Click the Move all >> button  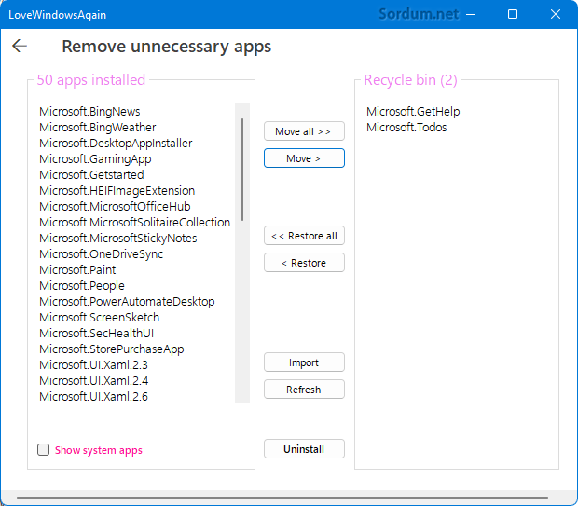pyautogui.click(x=304, y=131)
